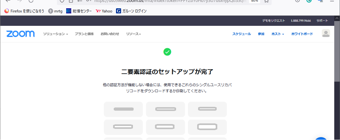Click the green checkmark success icon
This screenshot has height=140, width=340.
pos(167,52)
